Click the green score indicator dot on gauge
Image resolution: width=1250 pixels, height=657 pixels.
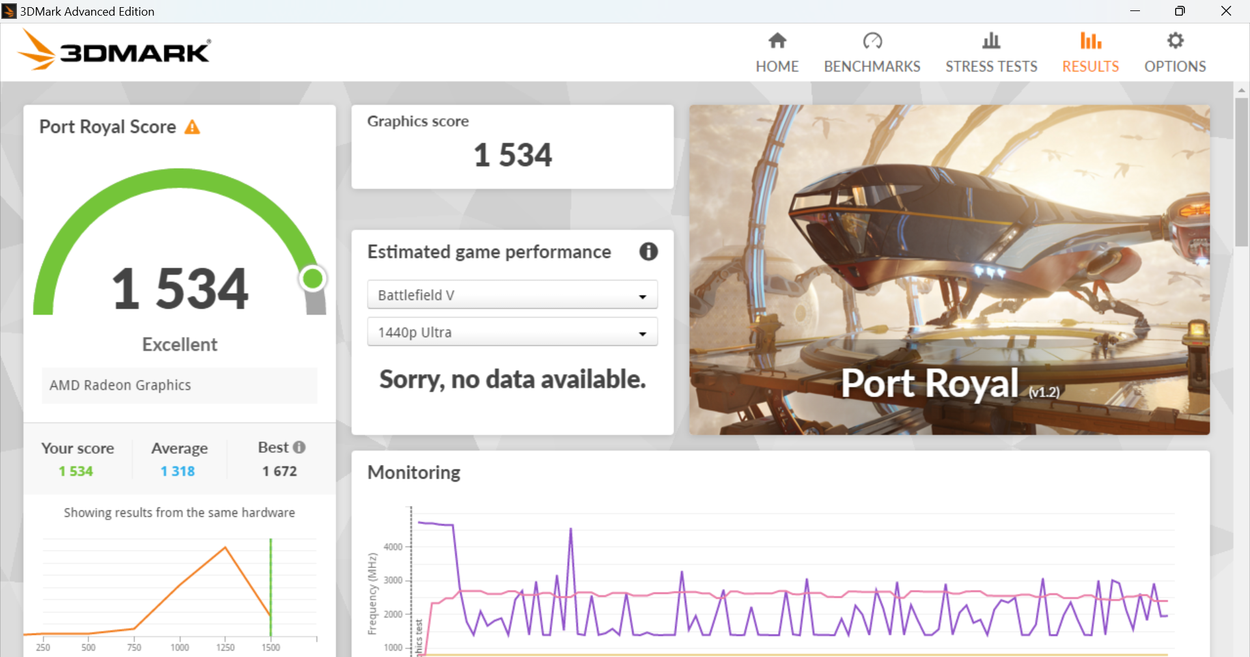pos(313,279)
